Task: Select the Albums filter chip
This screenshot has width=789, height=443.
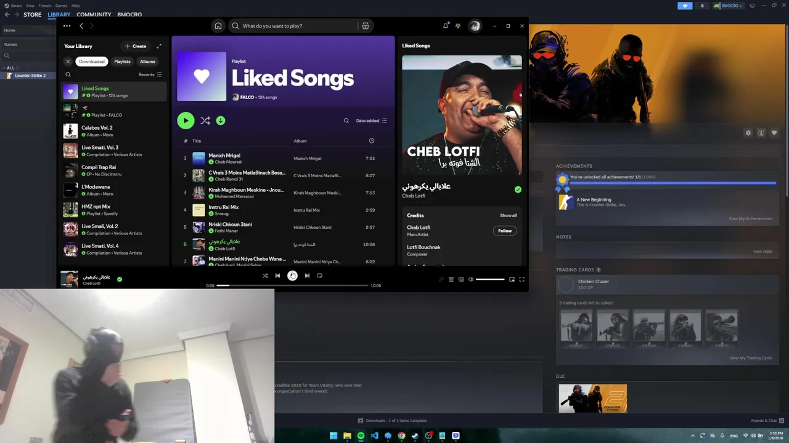Action: click(147, 62)
